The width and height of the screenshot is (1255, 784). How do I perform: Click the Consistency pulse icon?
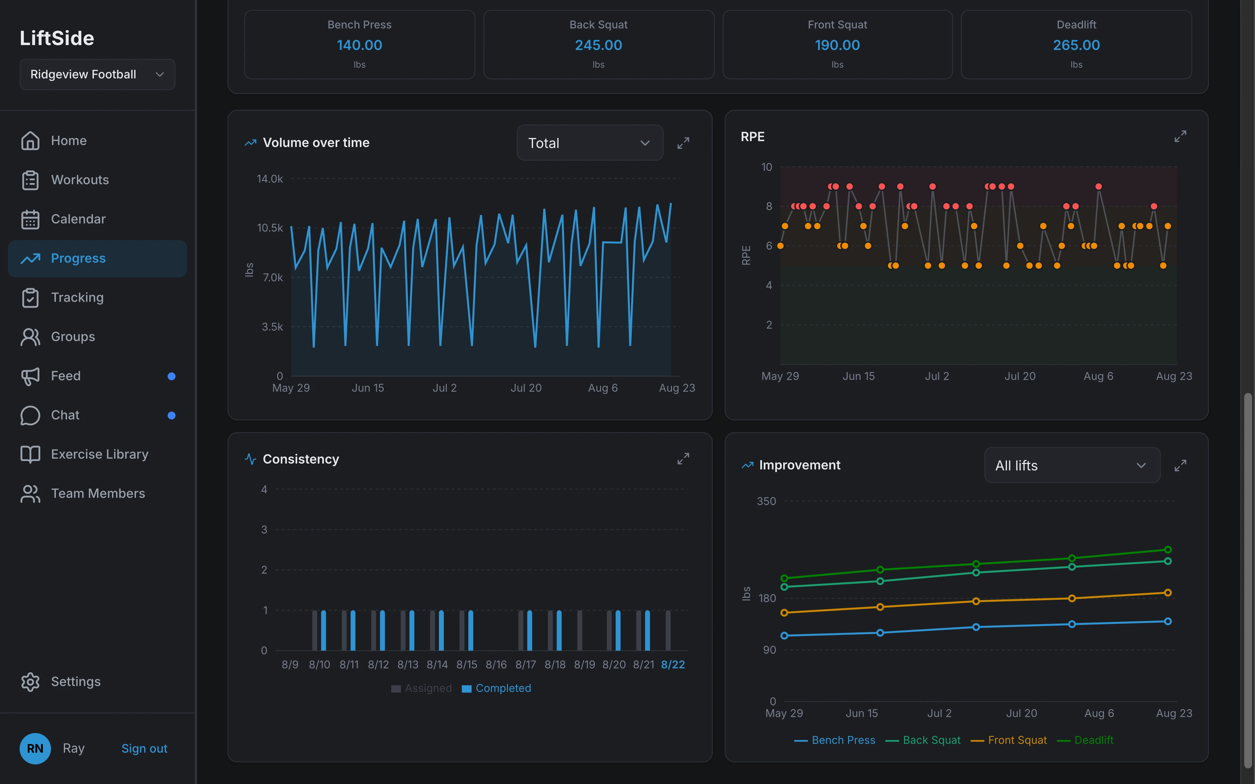coord(250,459)
